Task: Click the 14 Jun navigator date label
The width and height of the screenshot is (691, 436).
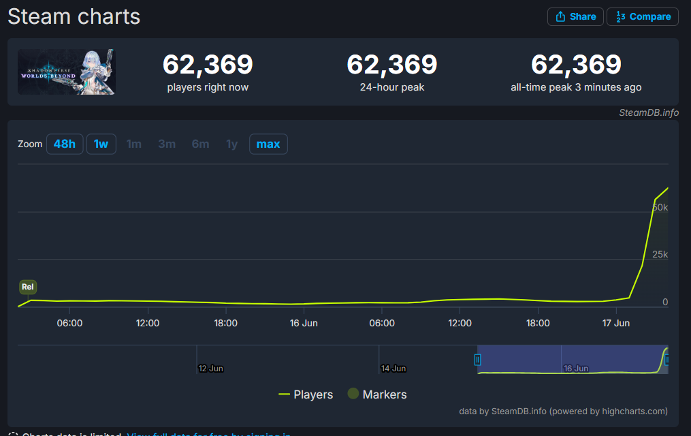Action: [x=393, y=369]
